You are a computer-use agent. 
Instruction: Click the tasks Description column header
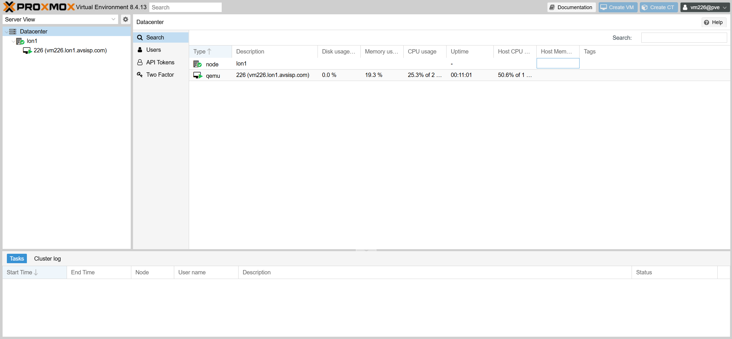[x=435, y=272]
